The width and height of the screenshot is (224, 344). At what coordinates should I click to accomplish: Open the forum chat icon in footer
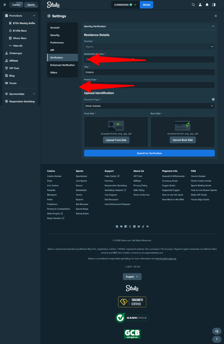tap(121, 226)
